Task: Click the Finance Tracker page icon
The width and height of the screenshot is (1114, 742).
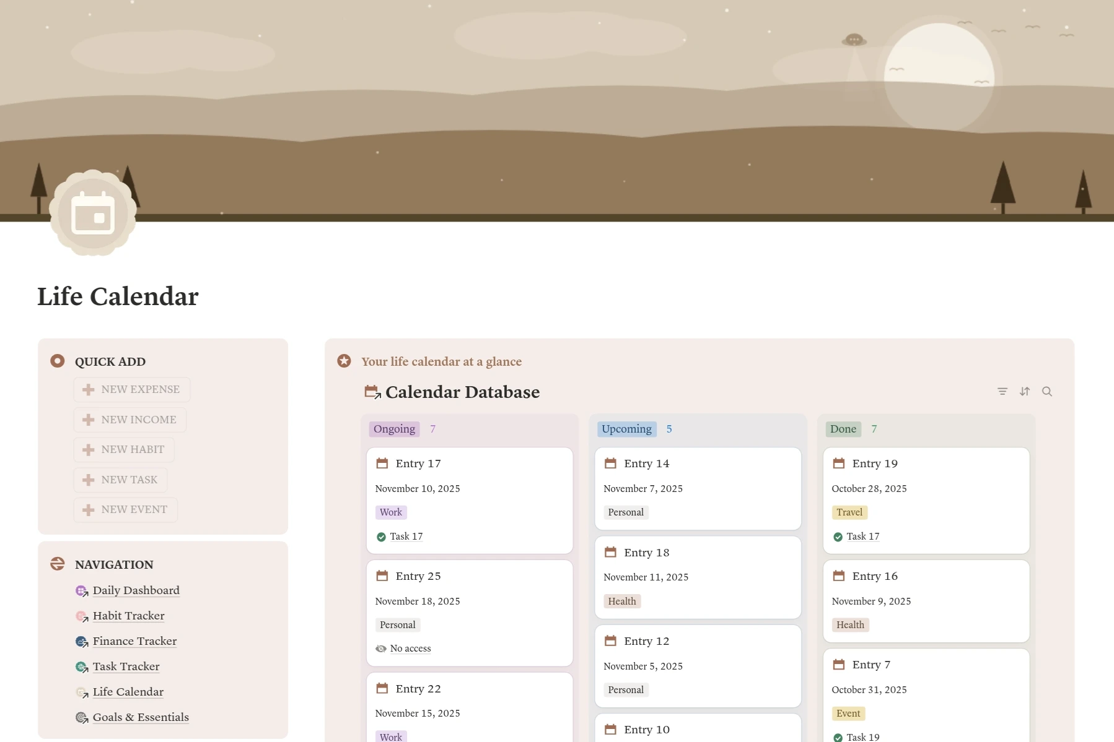Action: click(82, 642)
